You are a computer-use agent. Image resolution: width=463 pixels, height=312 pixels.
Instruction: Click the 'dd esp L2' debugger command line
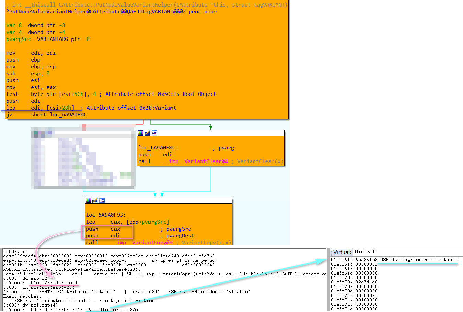(x=25, y=278)
